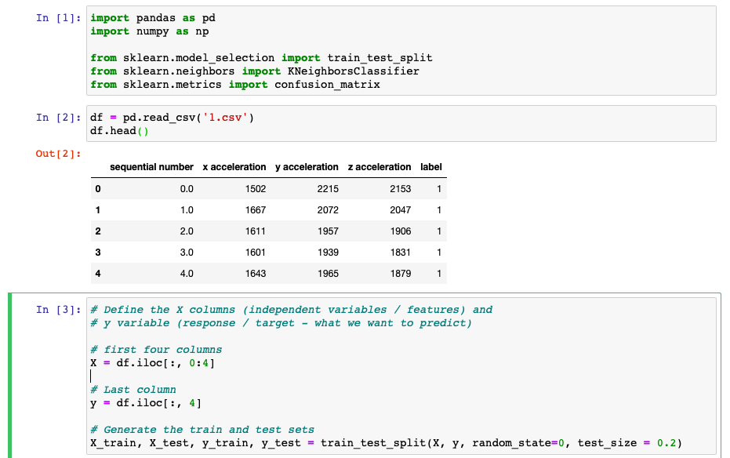The image size is (730, 458).
Task: Click the cell value 1667
Action: pos(256,210)
